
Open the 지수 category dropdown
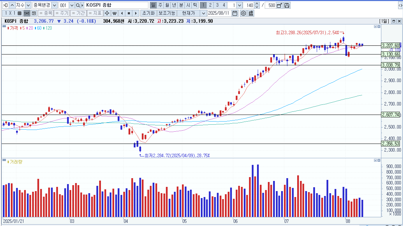28,5
